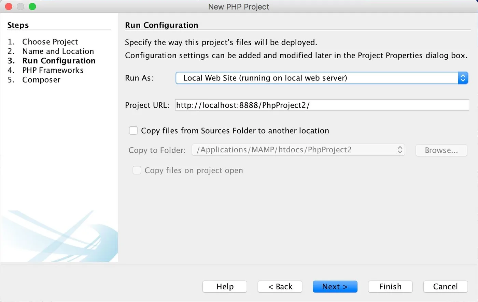Viewport: 478px width, 302px height.
Task: Open the Run As dropdown
Action: pos(322,78)
